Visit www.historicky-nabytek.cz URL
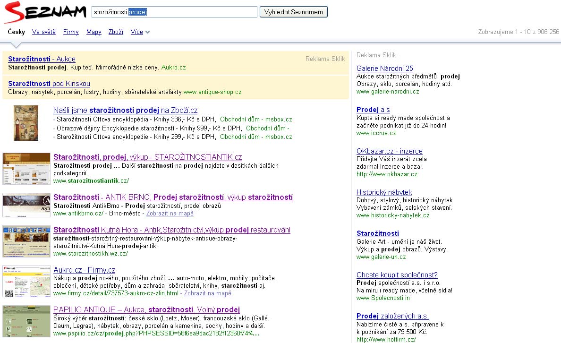 (393, 215)
